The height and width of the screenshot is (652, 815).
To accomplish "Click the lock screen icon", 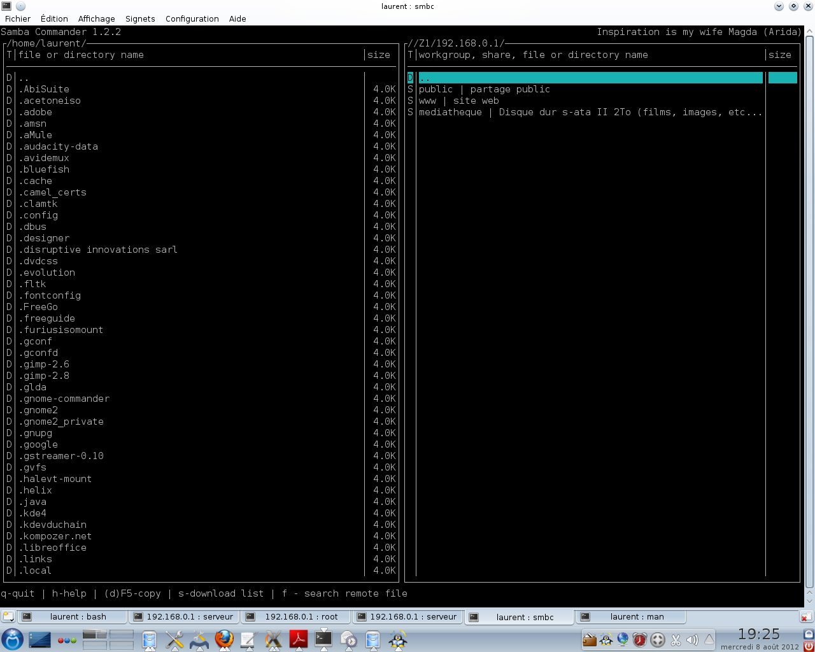I will [x=809, y=634].
